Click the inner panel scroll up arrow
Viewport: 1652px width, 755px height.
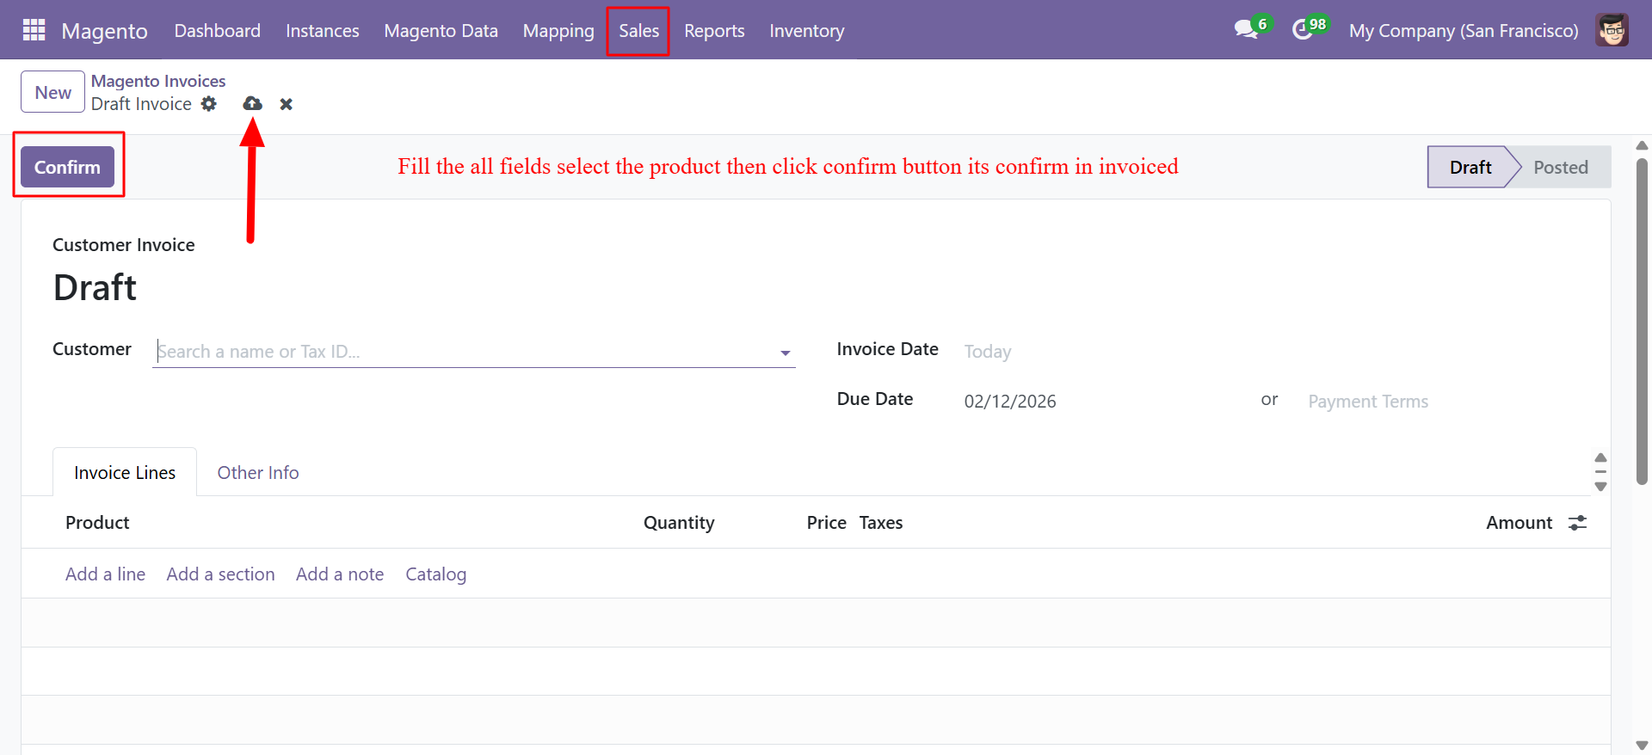tap(1600, 457)
